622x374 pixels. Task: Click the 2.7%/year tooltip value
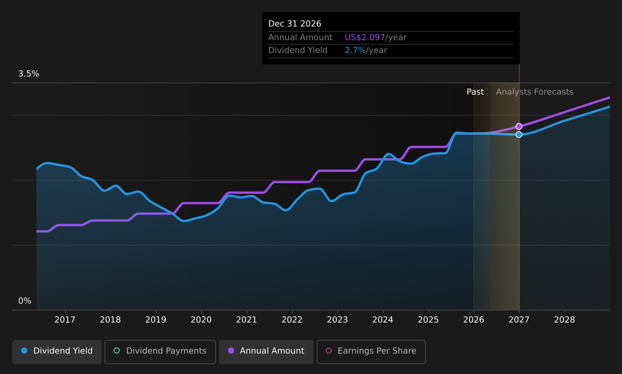pyautogui.click(x=366, y=50)
